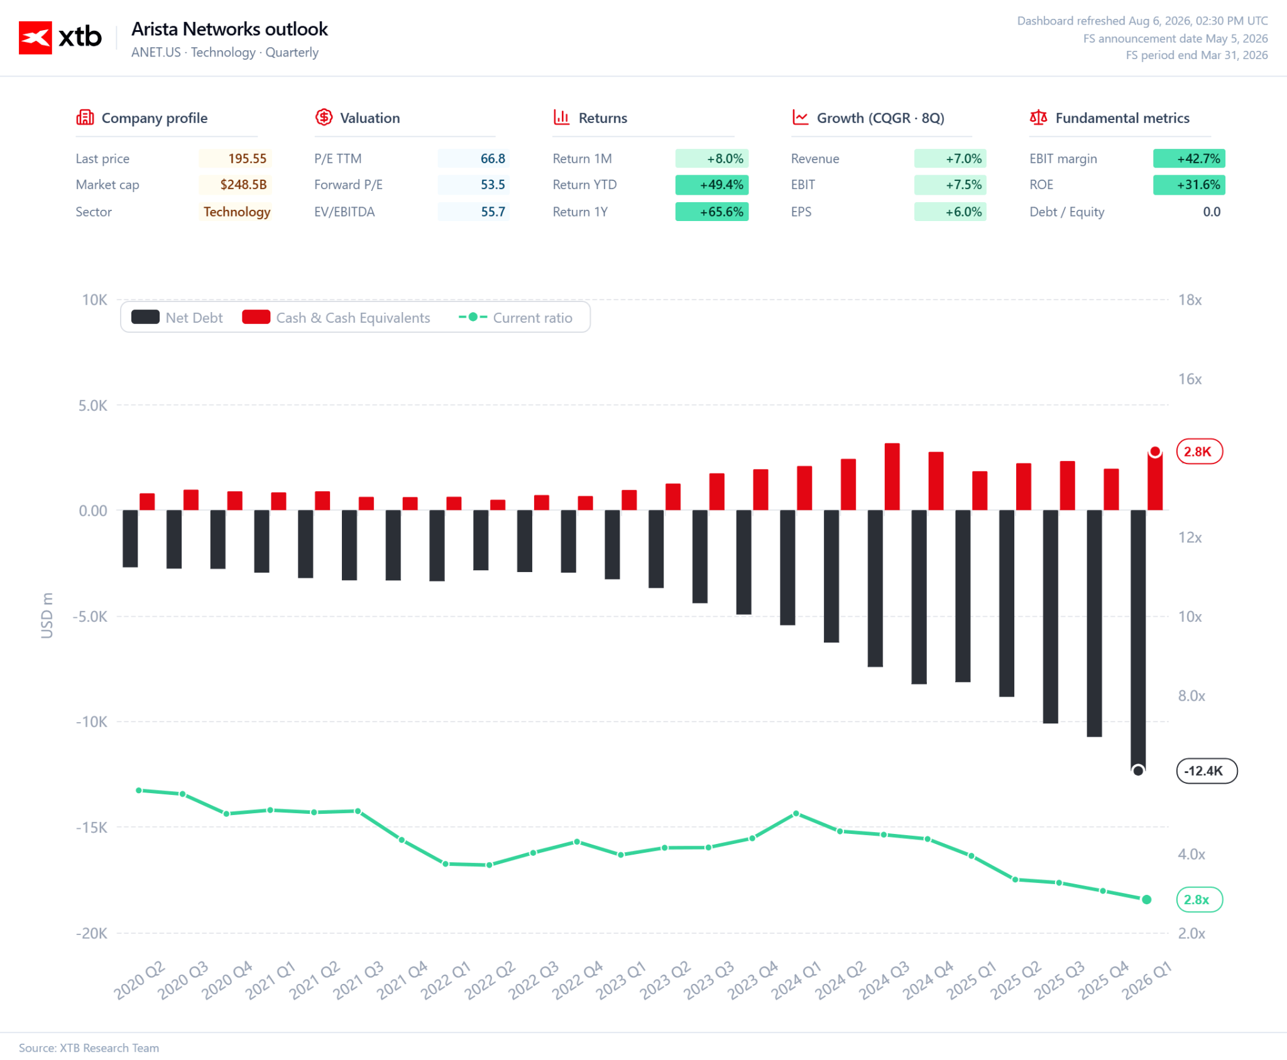The height and width of the screenshot is (1060, 1287).
Task: Click the Growth line chart icon
Action: point(800,117)
